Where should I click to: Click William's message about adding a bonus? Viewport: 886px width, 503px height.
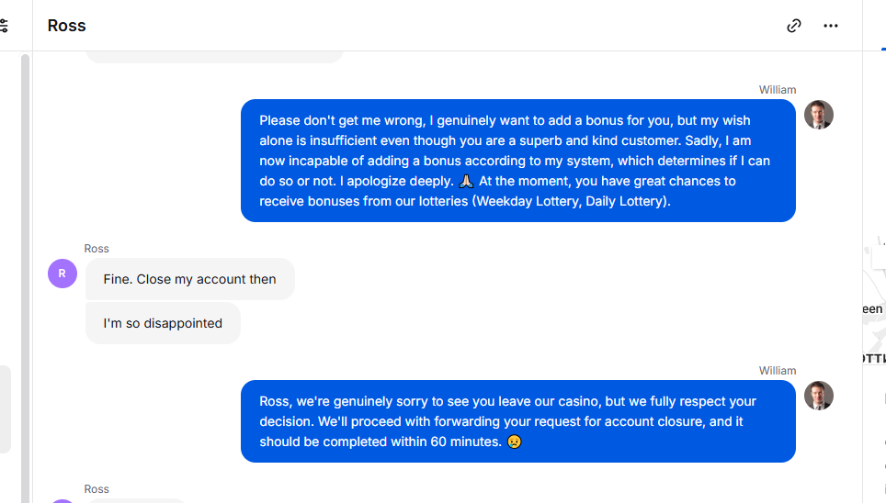click(x=518, y=161)
